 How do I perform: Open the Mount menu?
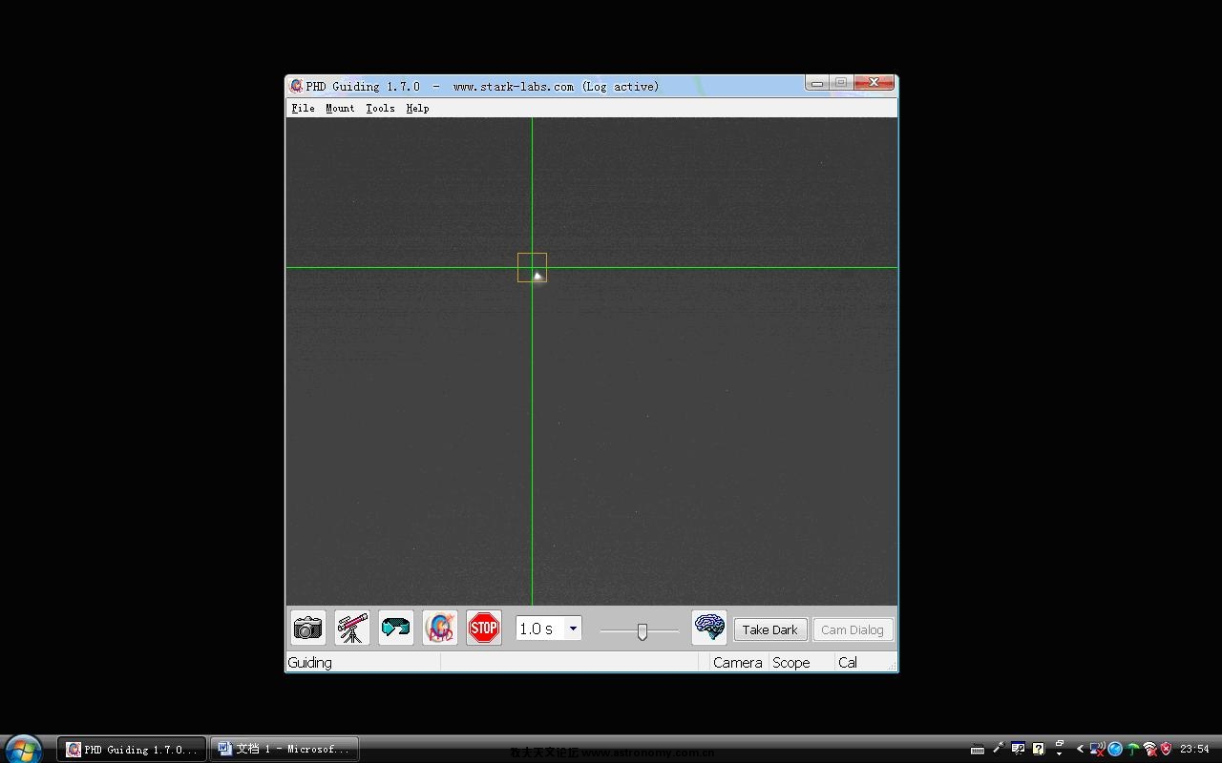pos(340,108)
